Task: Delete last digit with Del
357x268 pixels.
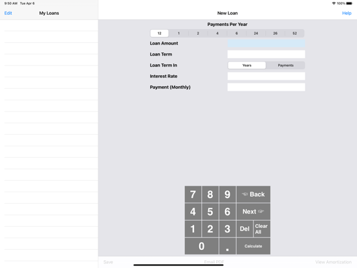Action: pos(244,229)
